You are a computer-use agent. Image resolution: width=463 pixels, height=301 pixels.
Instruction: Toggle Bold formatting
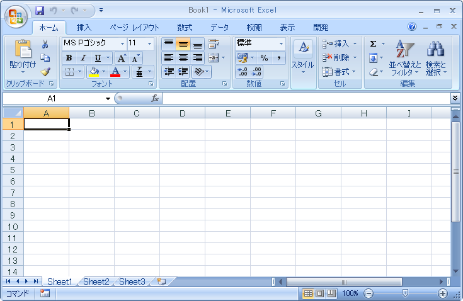tap(69, 58)
